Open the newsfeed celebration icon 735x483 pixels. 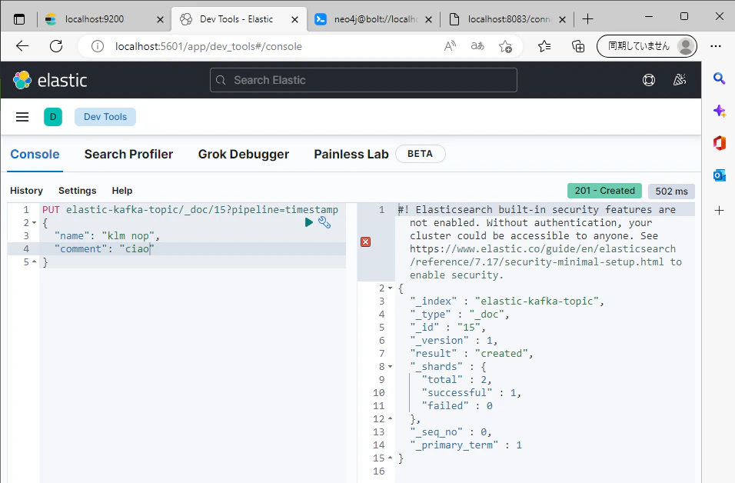[680, 80]
